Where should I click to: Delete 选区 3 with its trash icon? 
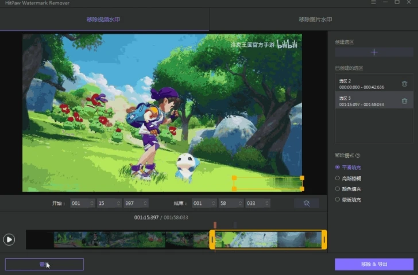point(404,101)
